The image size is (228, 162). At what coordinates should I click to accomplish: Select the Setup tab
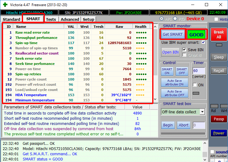[x=88, y=19]
